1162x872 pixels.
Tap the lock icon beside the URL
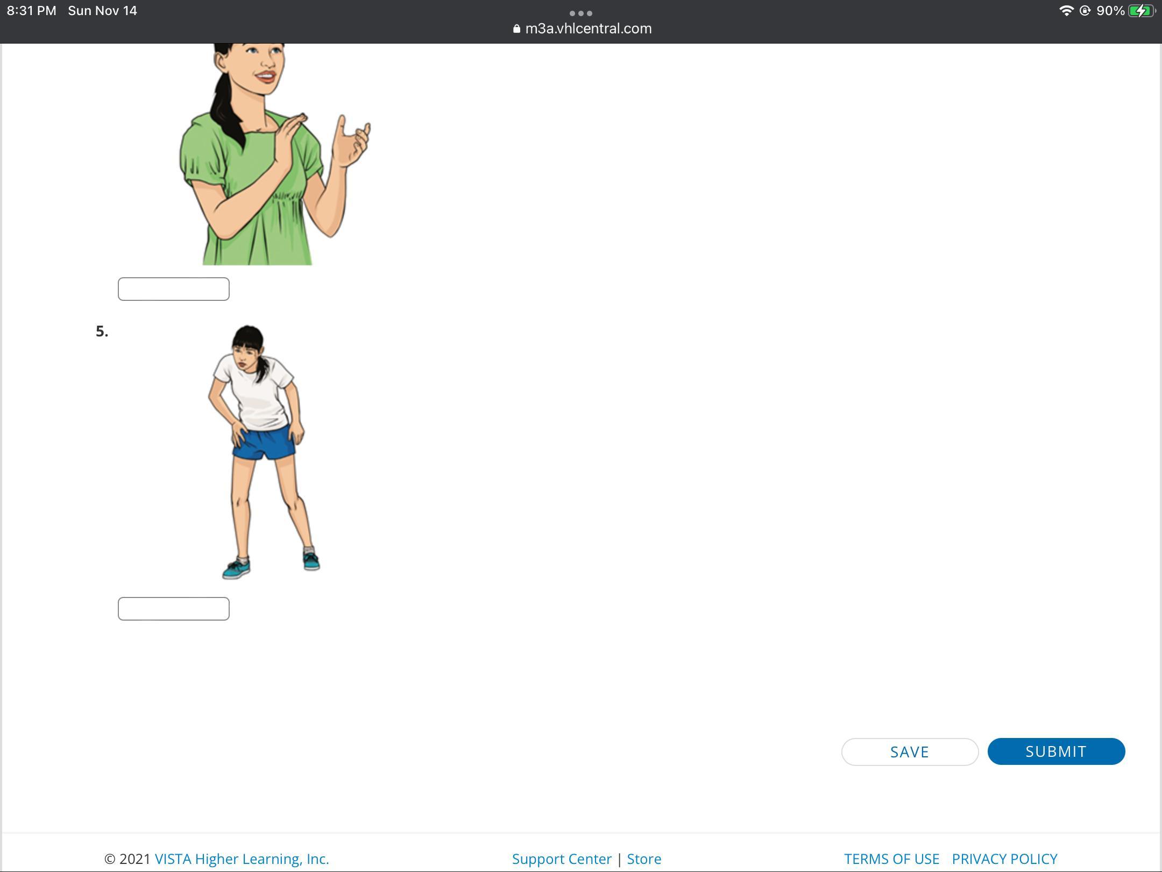(516, 29)
